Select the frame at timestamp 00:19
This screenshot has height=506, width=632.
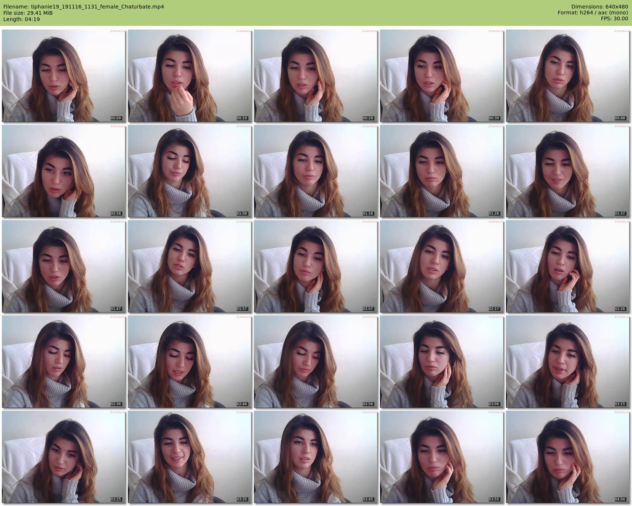click(x=190, y=76)
